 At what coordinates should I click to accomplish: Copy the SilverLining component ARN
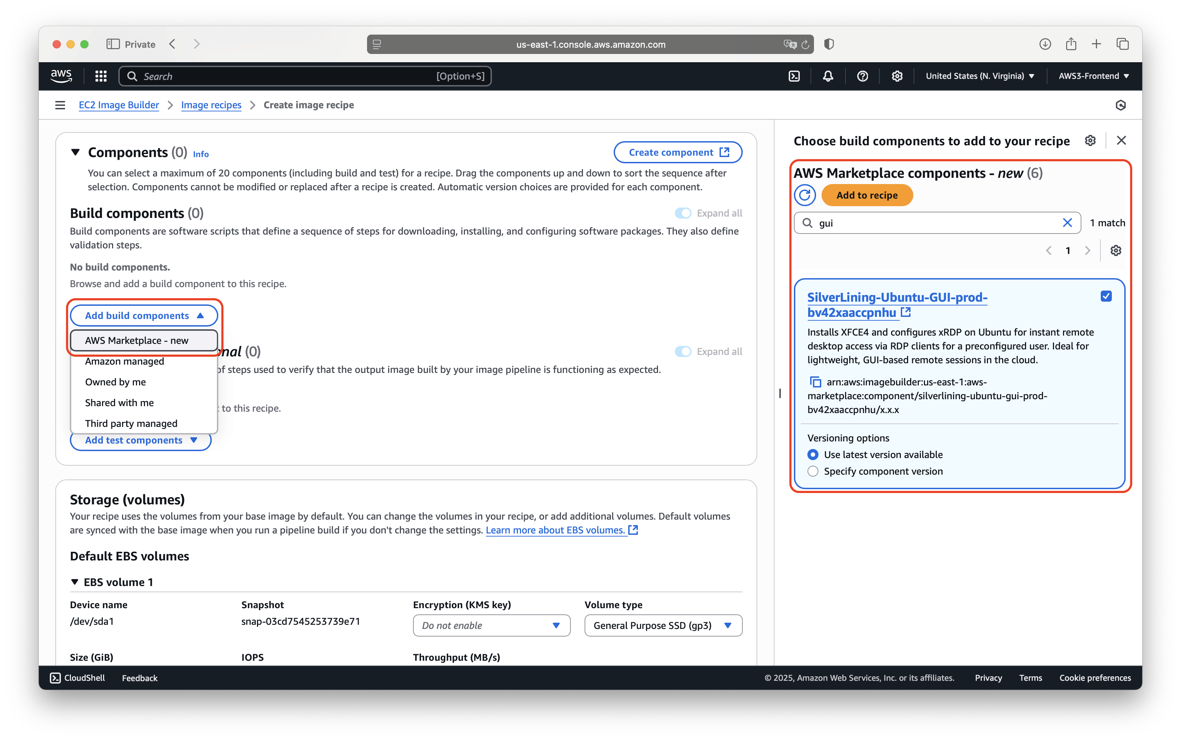(x=815, y=382)
